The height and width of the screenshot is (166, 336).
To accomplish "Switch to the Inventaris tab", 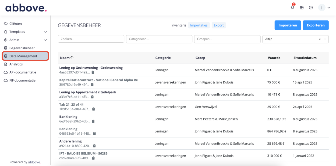I will (179, 25).
